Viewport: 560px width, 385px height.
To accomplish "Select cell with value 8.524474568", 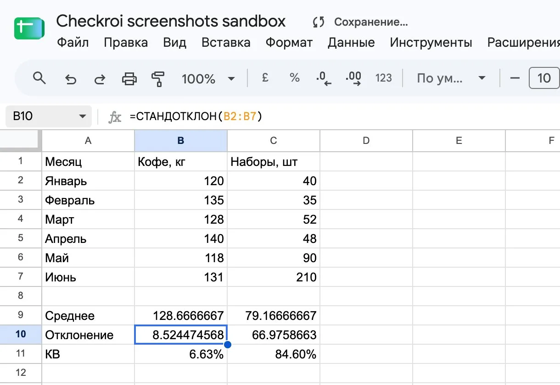I will [181, 335].
